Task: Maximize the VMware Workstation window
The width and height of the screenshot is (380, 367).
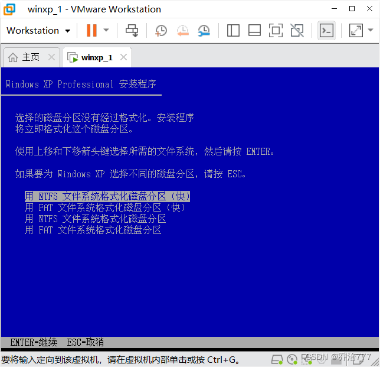Action: click(x=352, y=9)
